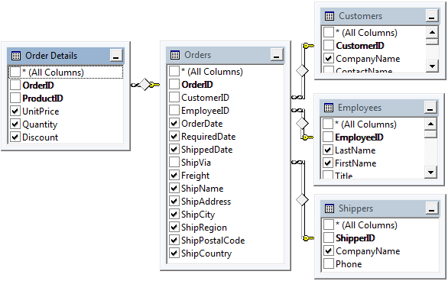Image resolution: width=448 pixels, height=281 pixels.
Task: Select the Shippers title bar
Action: (380, 208)
